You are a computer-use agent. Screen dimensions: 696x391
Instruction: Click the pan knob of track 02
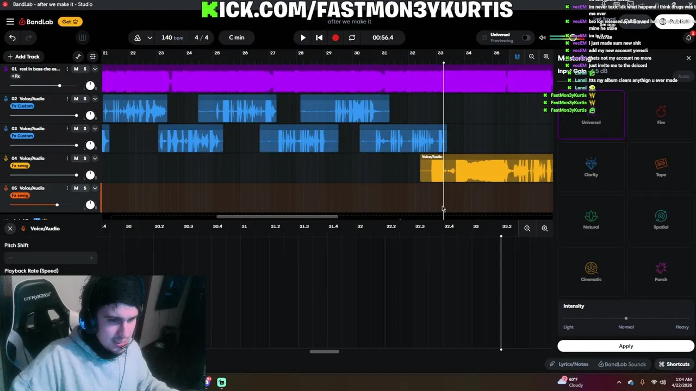[90, 115]
